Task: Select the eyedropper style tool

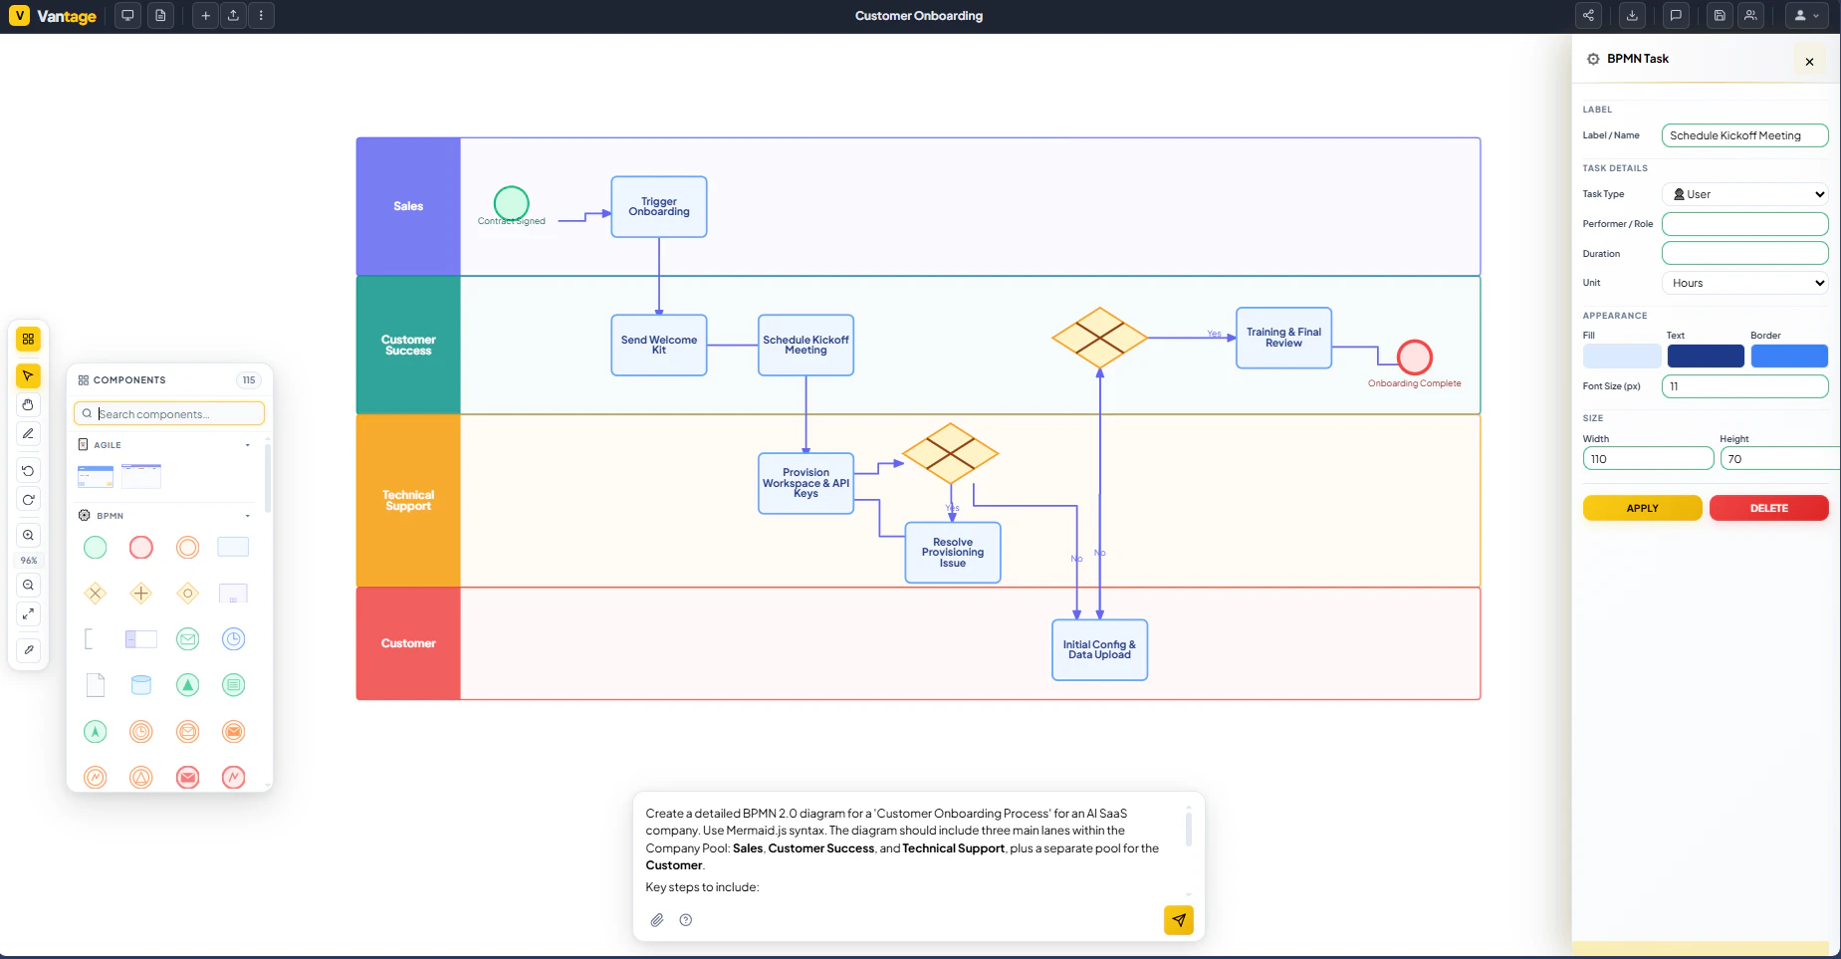Action: click(x=28, y=649)
